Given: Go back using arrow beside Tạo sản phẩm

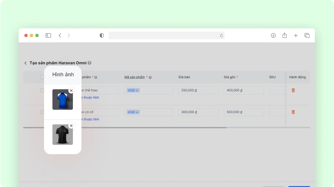Looking at the screenshot, I should pyautogui.click(x=25, y=63).
